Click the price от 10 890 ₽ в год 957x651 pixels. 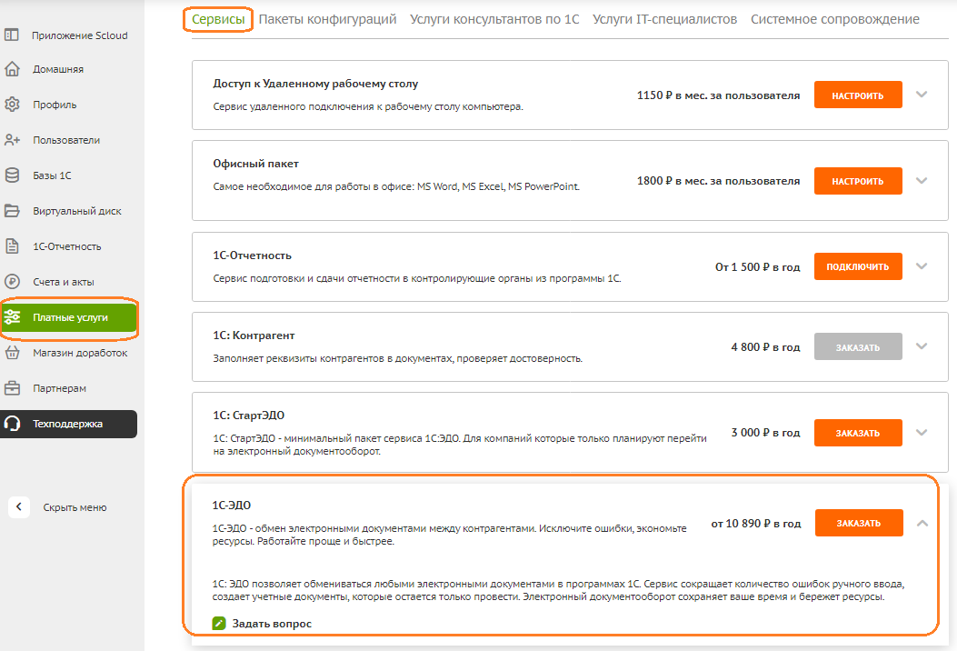(x=755, y=524)
